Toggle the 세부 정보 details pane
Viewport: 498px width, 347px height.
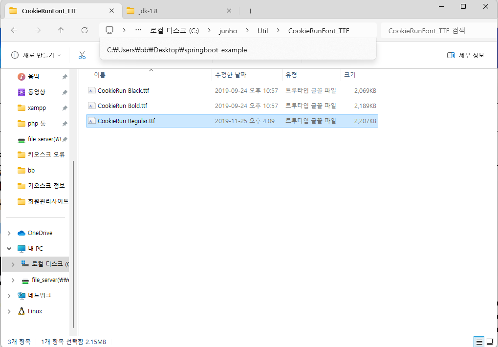(x=466, y=55)
